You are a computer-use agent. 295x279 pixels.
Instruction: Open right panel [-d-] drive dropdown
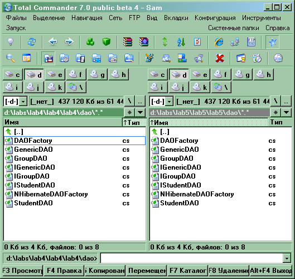point(170,102)
